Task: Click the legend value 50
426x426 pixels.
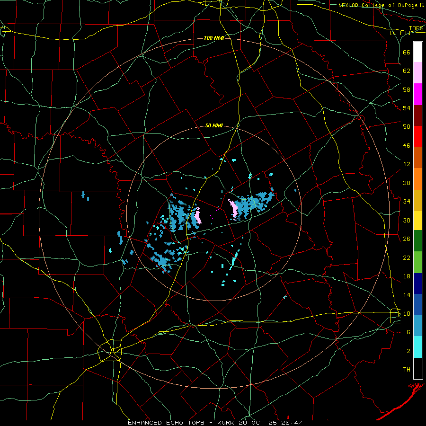Action: 407,127
